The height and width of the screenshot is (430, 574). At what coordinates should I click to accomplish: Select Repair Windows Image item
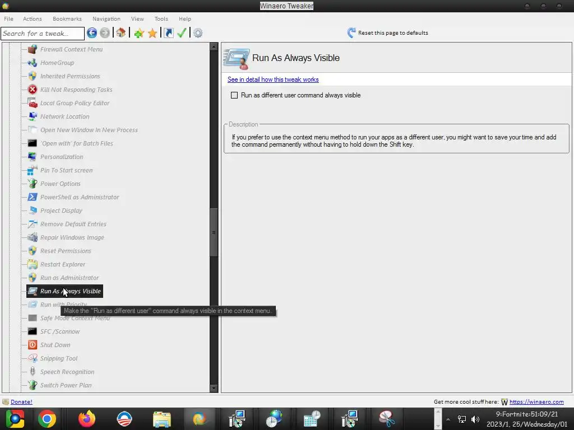72,237
